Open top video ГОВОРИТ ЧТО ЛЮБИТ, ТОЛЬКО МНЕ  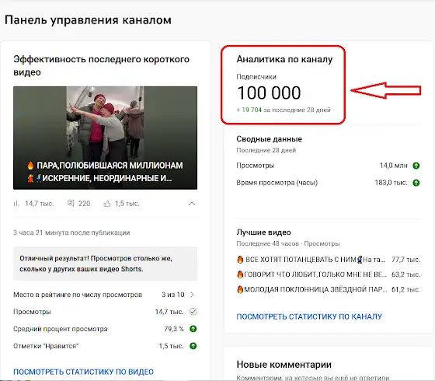coord(311,274)
